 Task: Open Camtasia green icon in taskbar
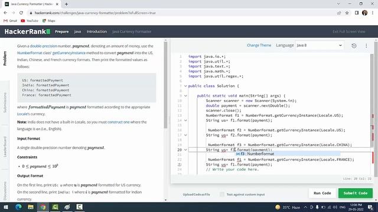[55, 207]
